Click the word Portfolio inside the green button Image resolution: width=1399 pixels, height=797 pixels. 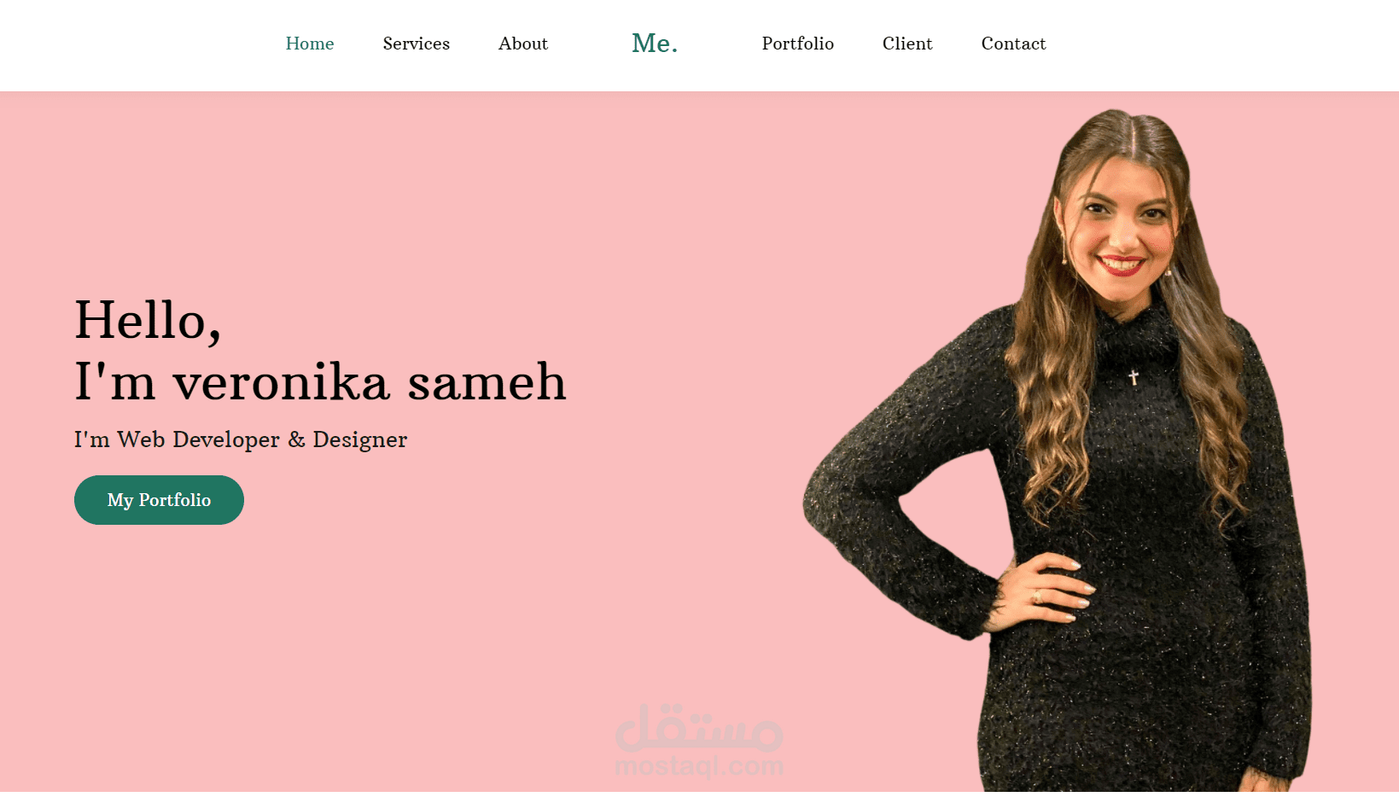tap(174, 500)
